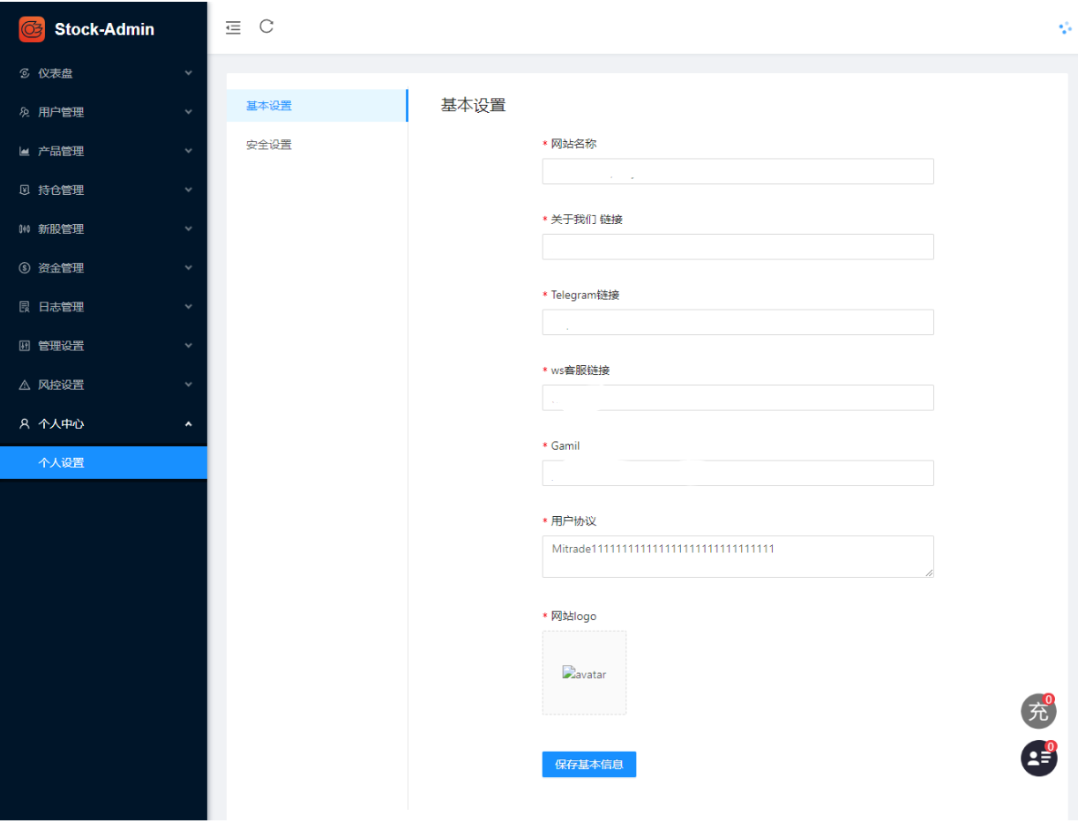Screen dimensions: 1078x823
Task: Select 个人设置 in the sidebar
Action: pyautogui.click(x=62, y=462)
